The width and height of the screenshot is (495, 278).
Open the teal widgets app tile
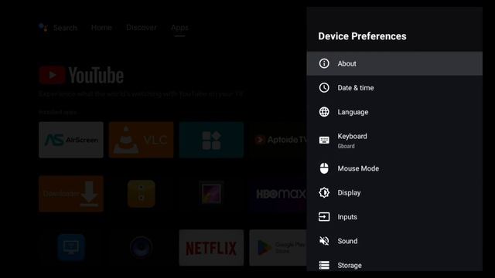211,140
